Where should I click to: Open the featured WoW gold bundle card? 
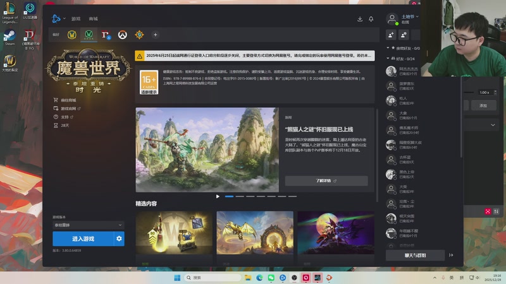point(174,233)
